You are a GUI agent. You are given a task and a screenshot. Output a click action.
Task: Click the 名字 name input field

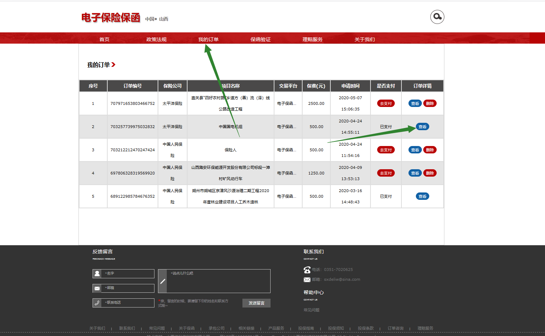pos(128,274)
